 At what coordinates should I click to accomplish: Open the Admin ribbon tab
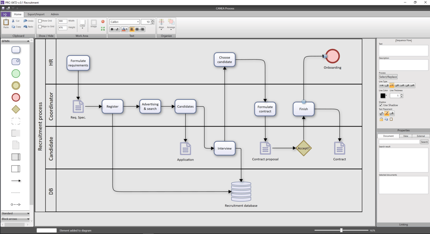[x=55, y=14]
